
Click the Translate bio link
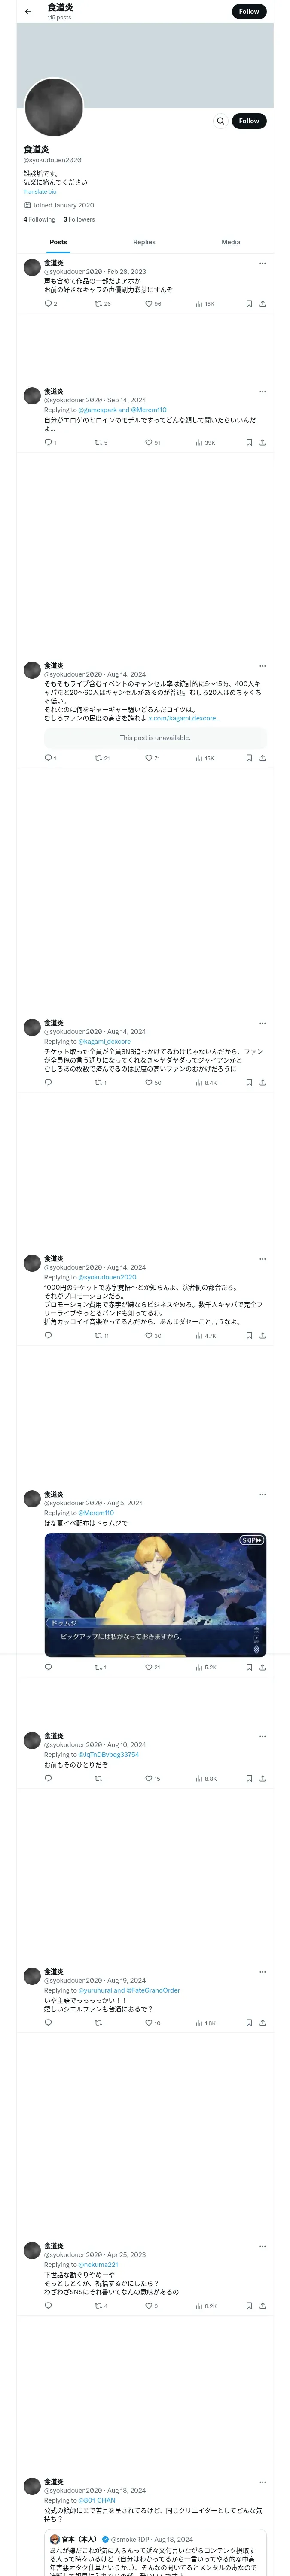(x=40, y=192)
